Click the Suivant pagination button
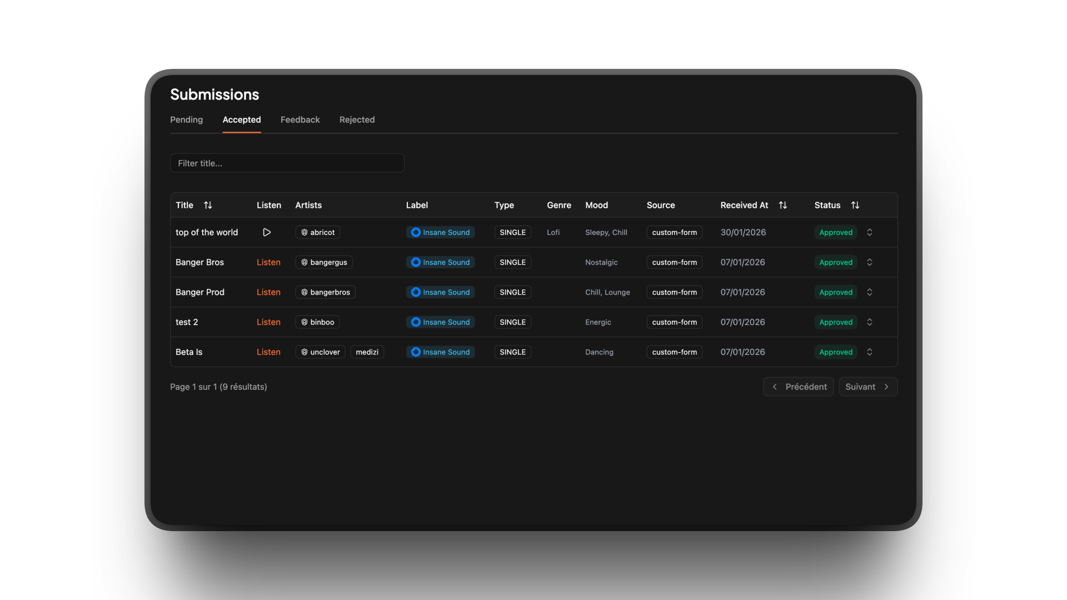Image resolution: width=1067 pixels, height=600 pixels. coord(867,387)
